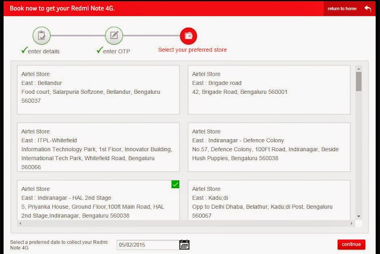
Task: Click the return to home link
Action: tap(342, 8)
